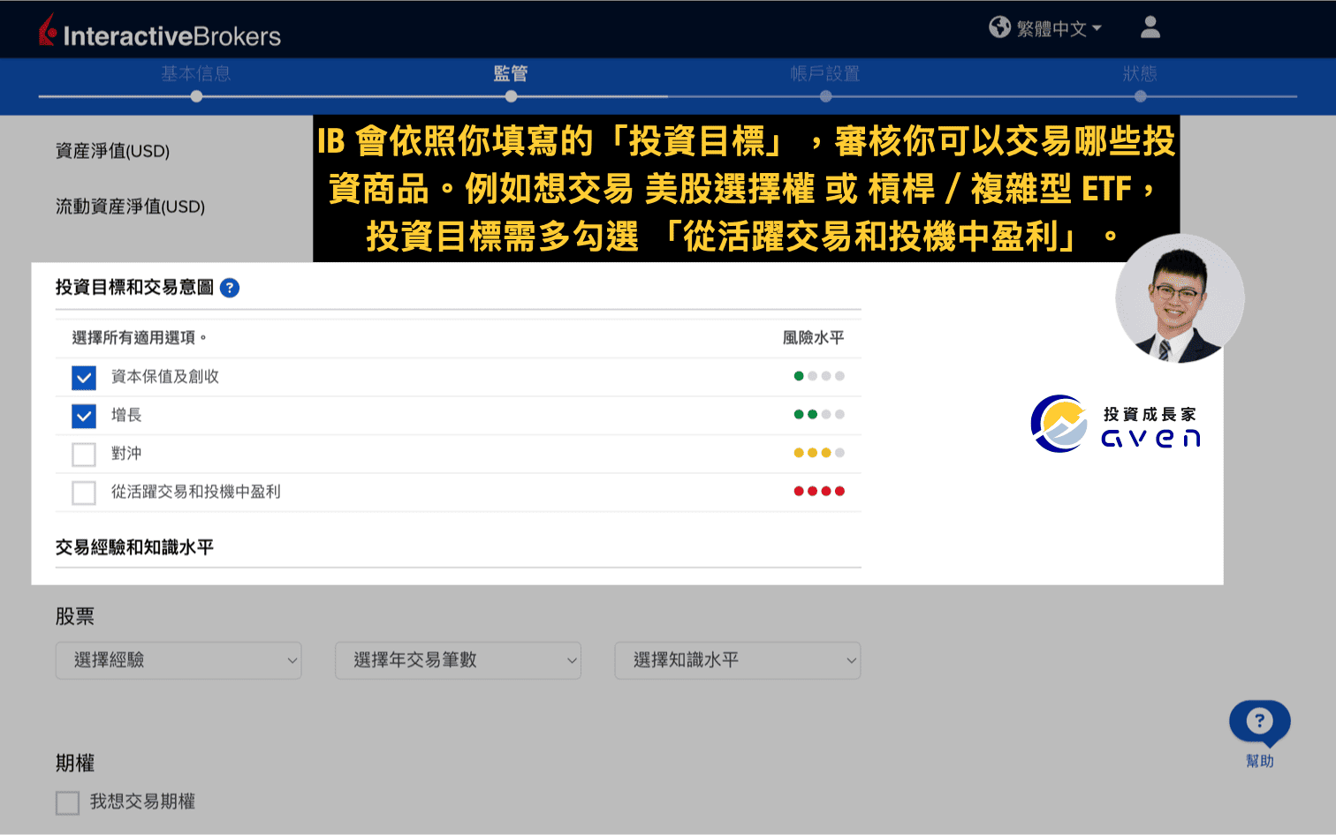The image size is (1336, 835).
Task: Click the 監管 step progress dot
Action: 511,95
